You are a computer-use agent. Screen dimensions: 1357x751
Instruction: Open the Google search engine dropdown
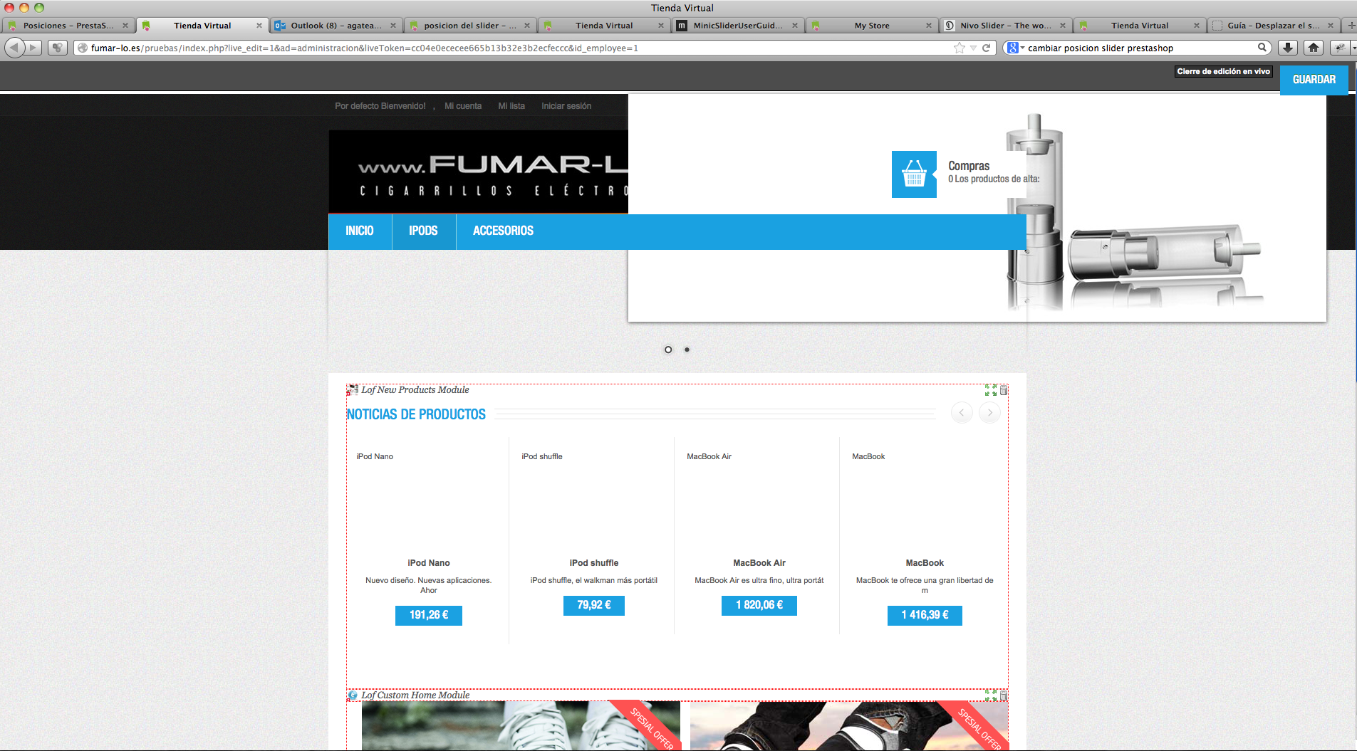[1015, 48]
